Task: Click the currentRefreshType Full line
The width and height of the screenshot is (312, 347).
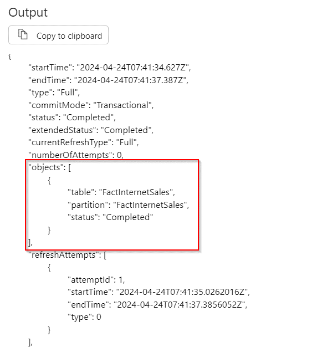Action: (84, 142)
